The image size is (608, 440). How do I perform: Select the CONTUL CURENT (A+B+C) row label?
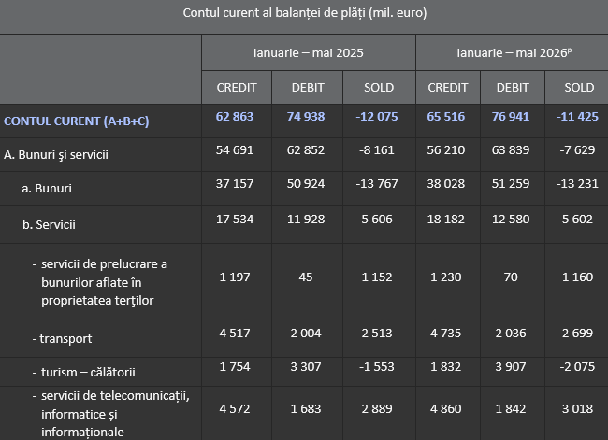click(x=77, y=121)
